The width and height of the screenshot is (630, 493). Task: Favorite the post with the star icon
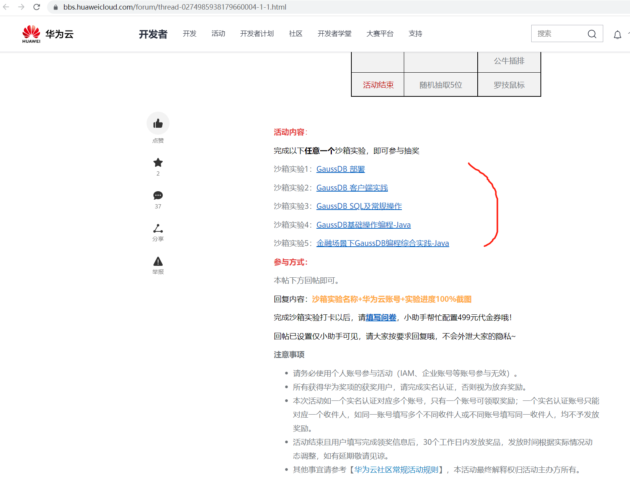coord(158,163)
